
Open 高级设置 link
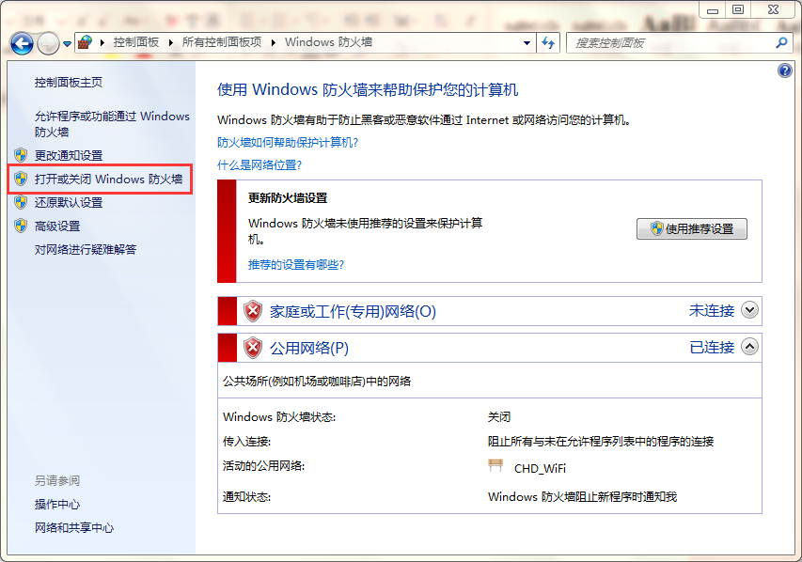(x=57, y=226)
